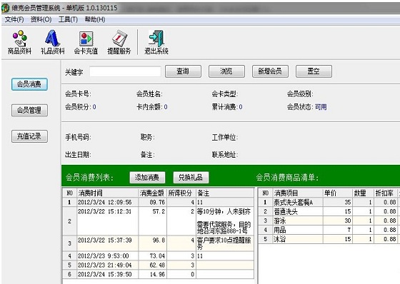Click the 会员状态 value 可用

[x=321, y=107]
